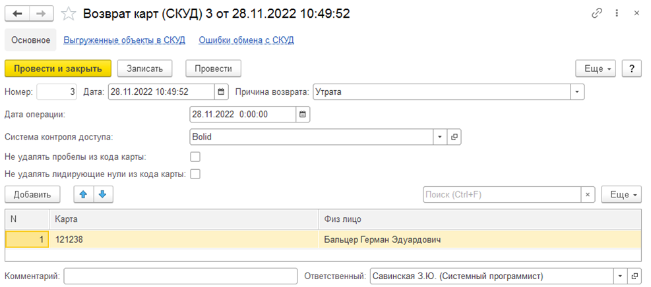Expand Причина возврата dropdown list
This screenshot has height=287, width=651.
pos(577,92)
